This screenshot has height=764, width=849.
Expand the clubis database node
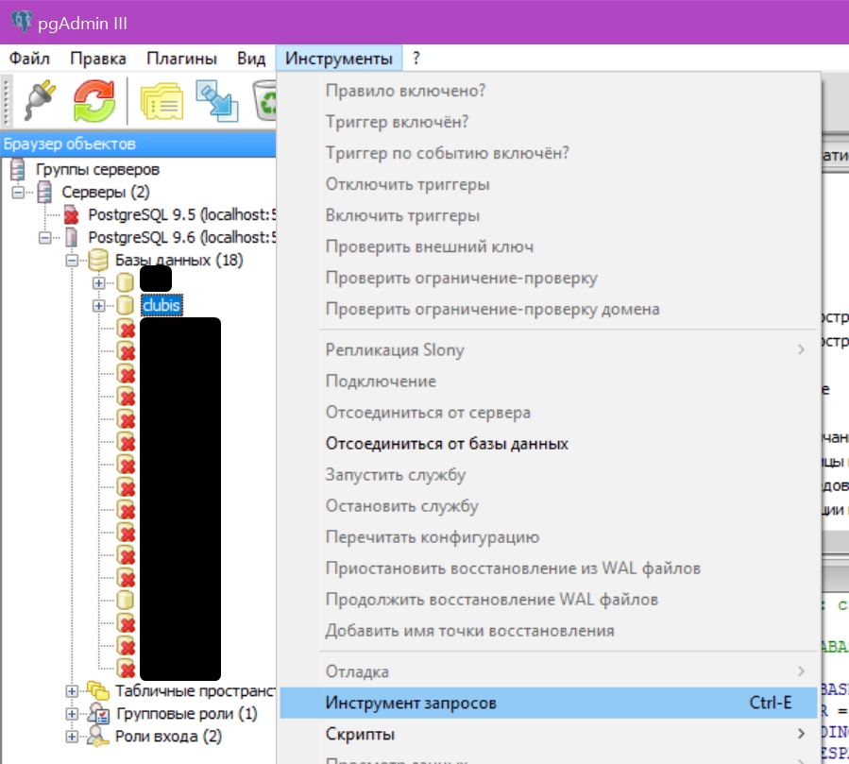coord(98,305)
